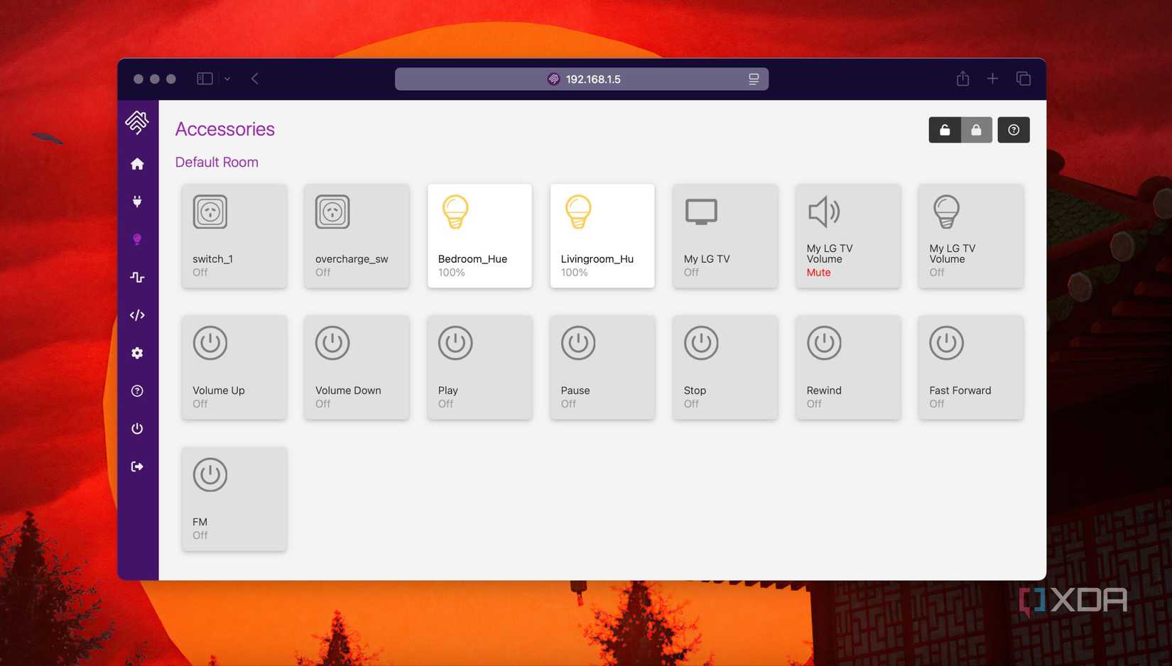Open the reader view icon in address bar
The width and height of the screenshot is (1172, 666).
point(754,79)
